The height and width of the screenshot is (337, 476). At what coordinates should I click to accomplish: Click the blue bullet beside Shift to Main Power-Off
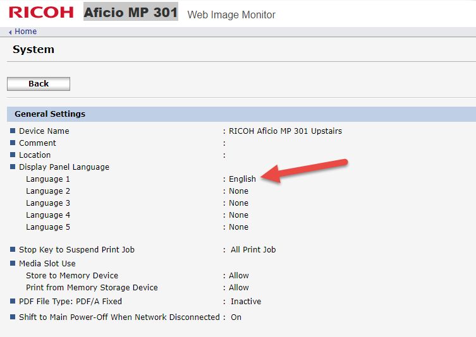tap(13, 317)
